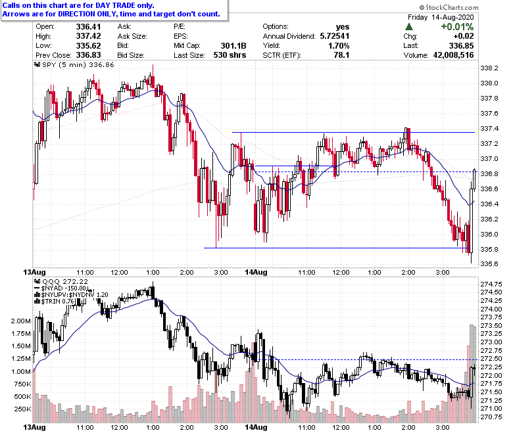
Task: Click the 750K volume axis label
Action: [x=22, y=384]
